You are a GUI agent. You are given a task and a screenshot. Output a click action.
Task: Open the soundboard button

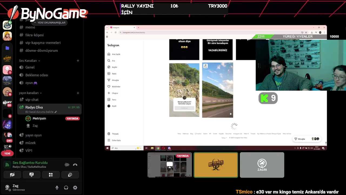pos(70,175)
